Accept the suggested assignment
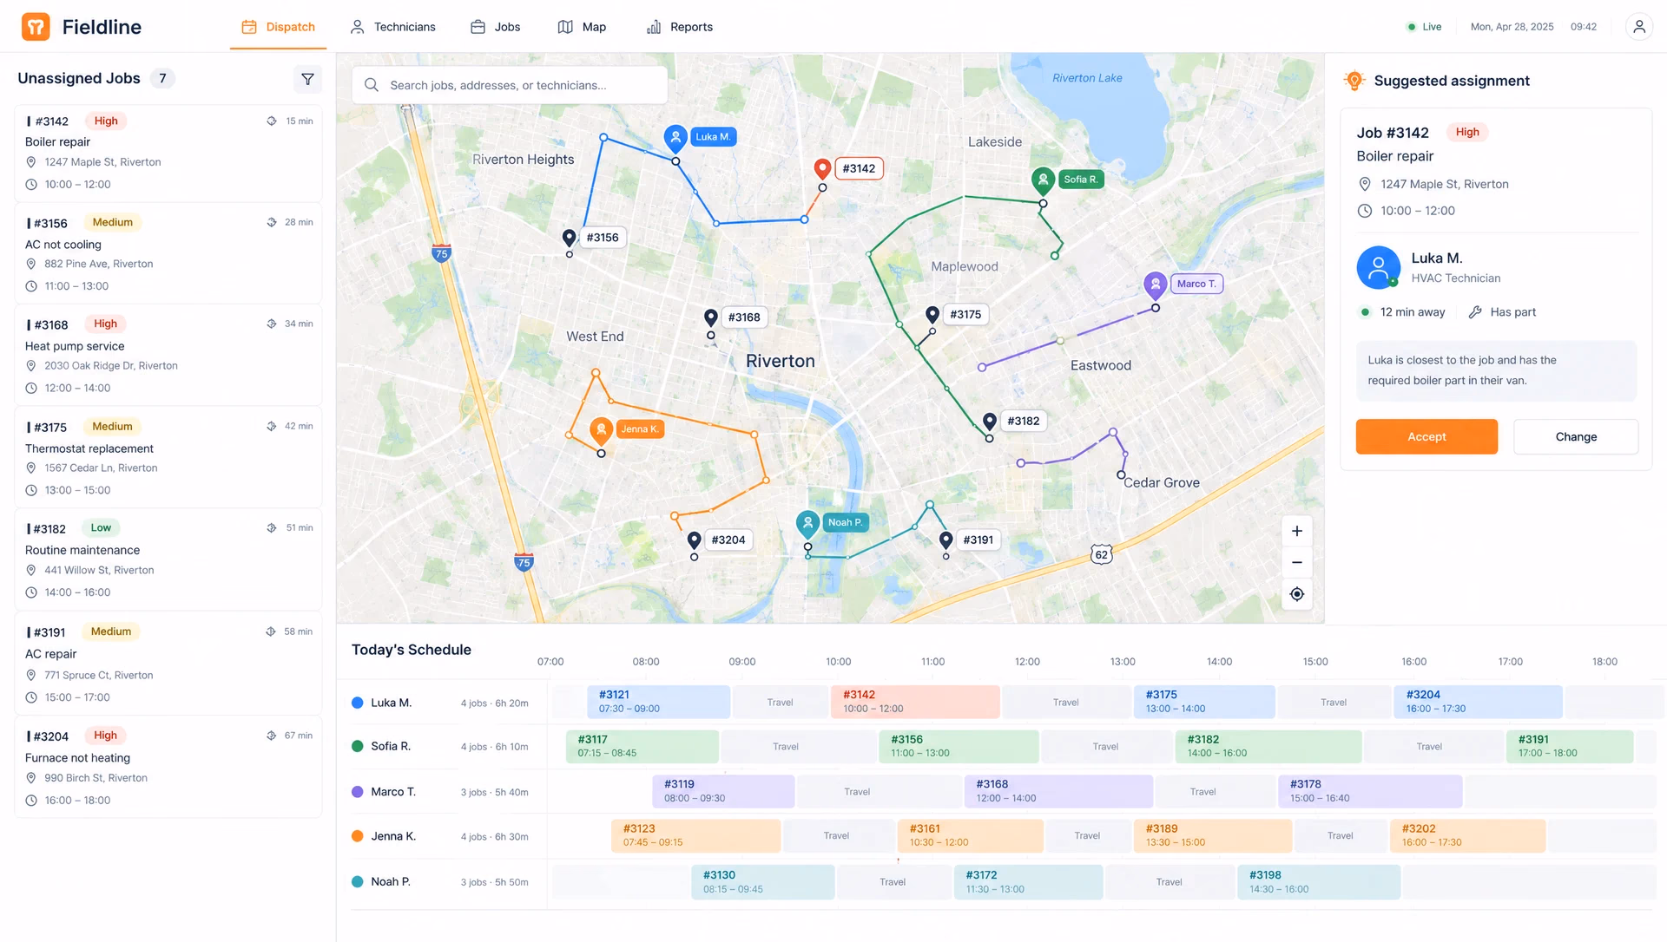This screenshot has width=1667, height=942. click(x=1427, y=437)
